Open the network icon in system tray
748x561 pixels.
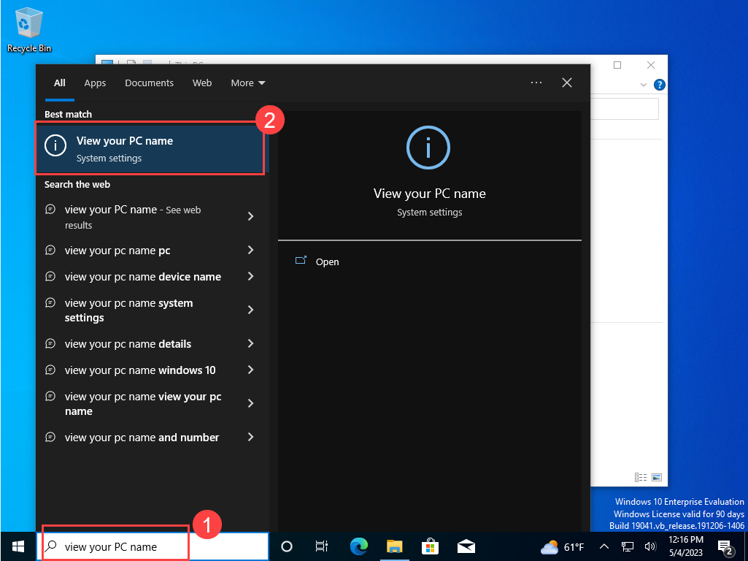(628, 546)
